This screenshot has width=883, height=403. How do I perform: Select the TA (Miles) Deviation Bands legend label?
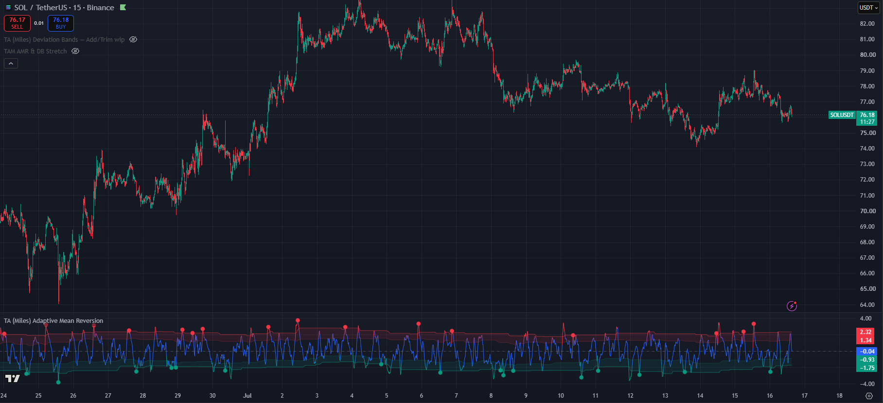click(x=64, y=40)
